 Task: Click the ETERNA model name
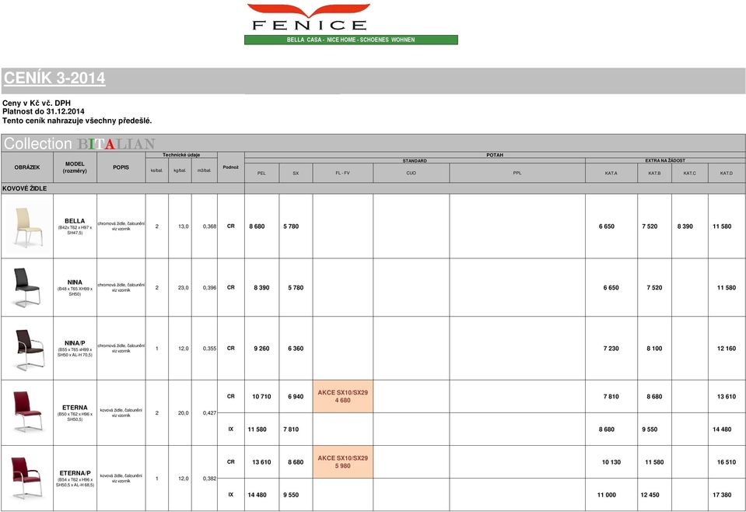click(x=75, y=408)
